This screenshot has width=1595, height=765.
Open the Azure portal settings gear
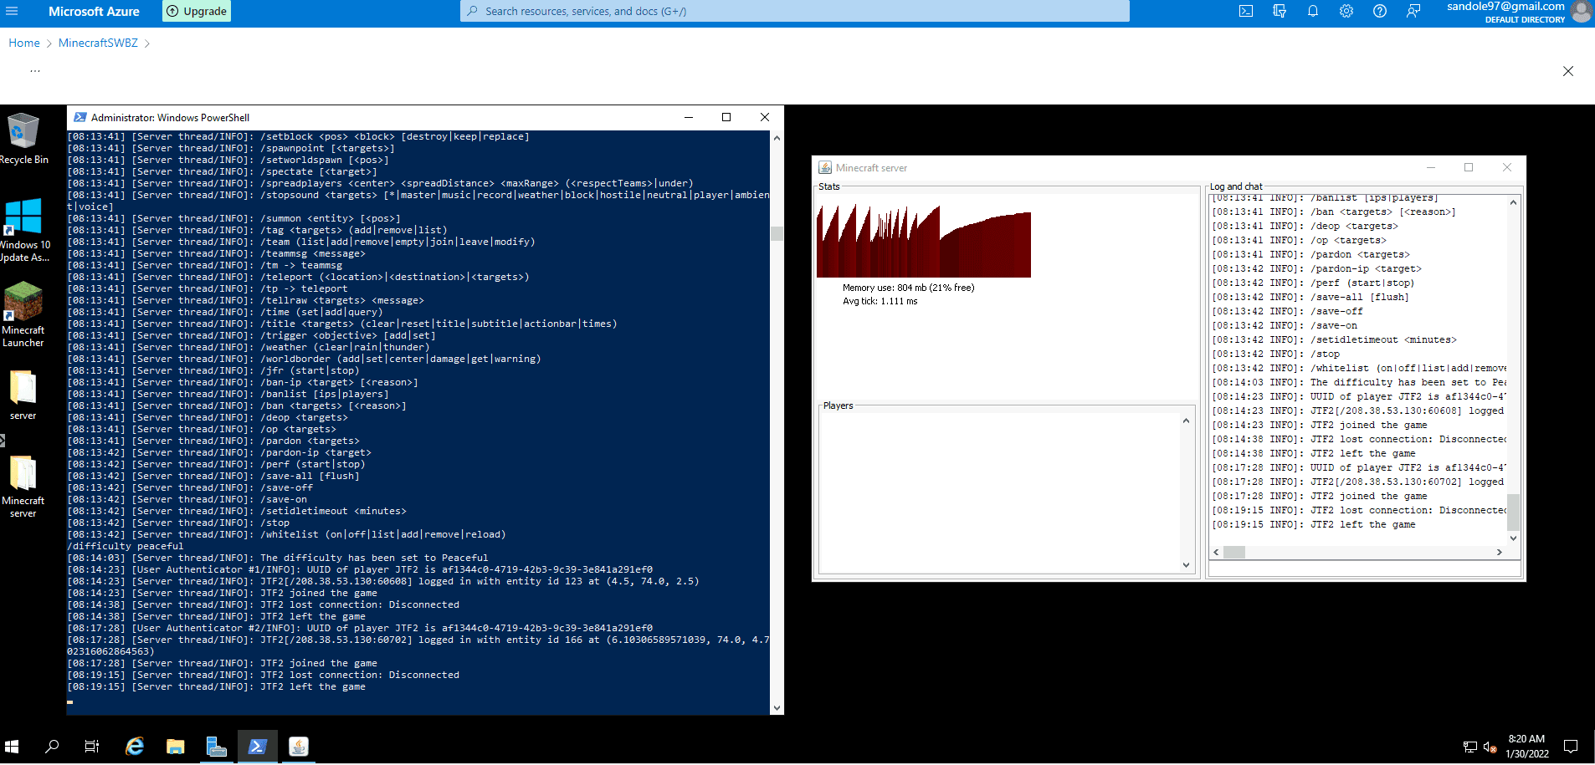click(1346, 11)
